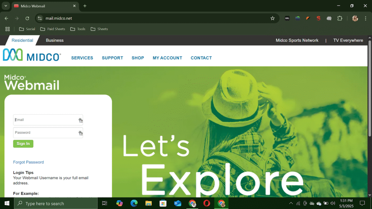372x209 pixels.
Task: Focus the Password input field
Action: 48,133
